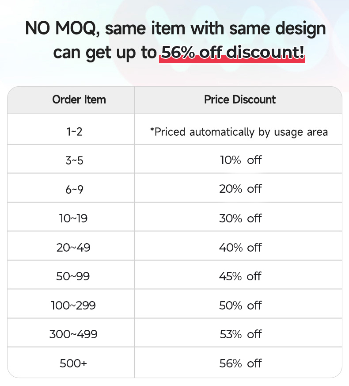
Task: Click the "500+" order quantity cell
Action: coord(73,363)
